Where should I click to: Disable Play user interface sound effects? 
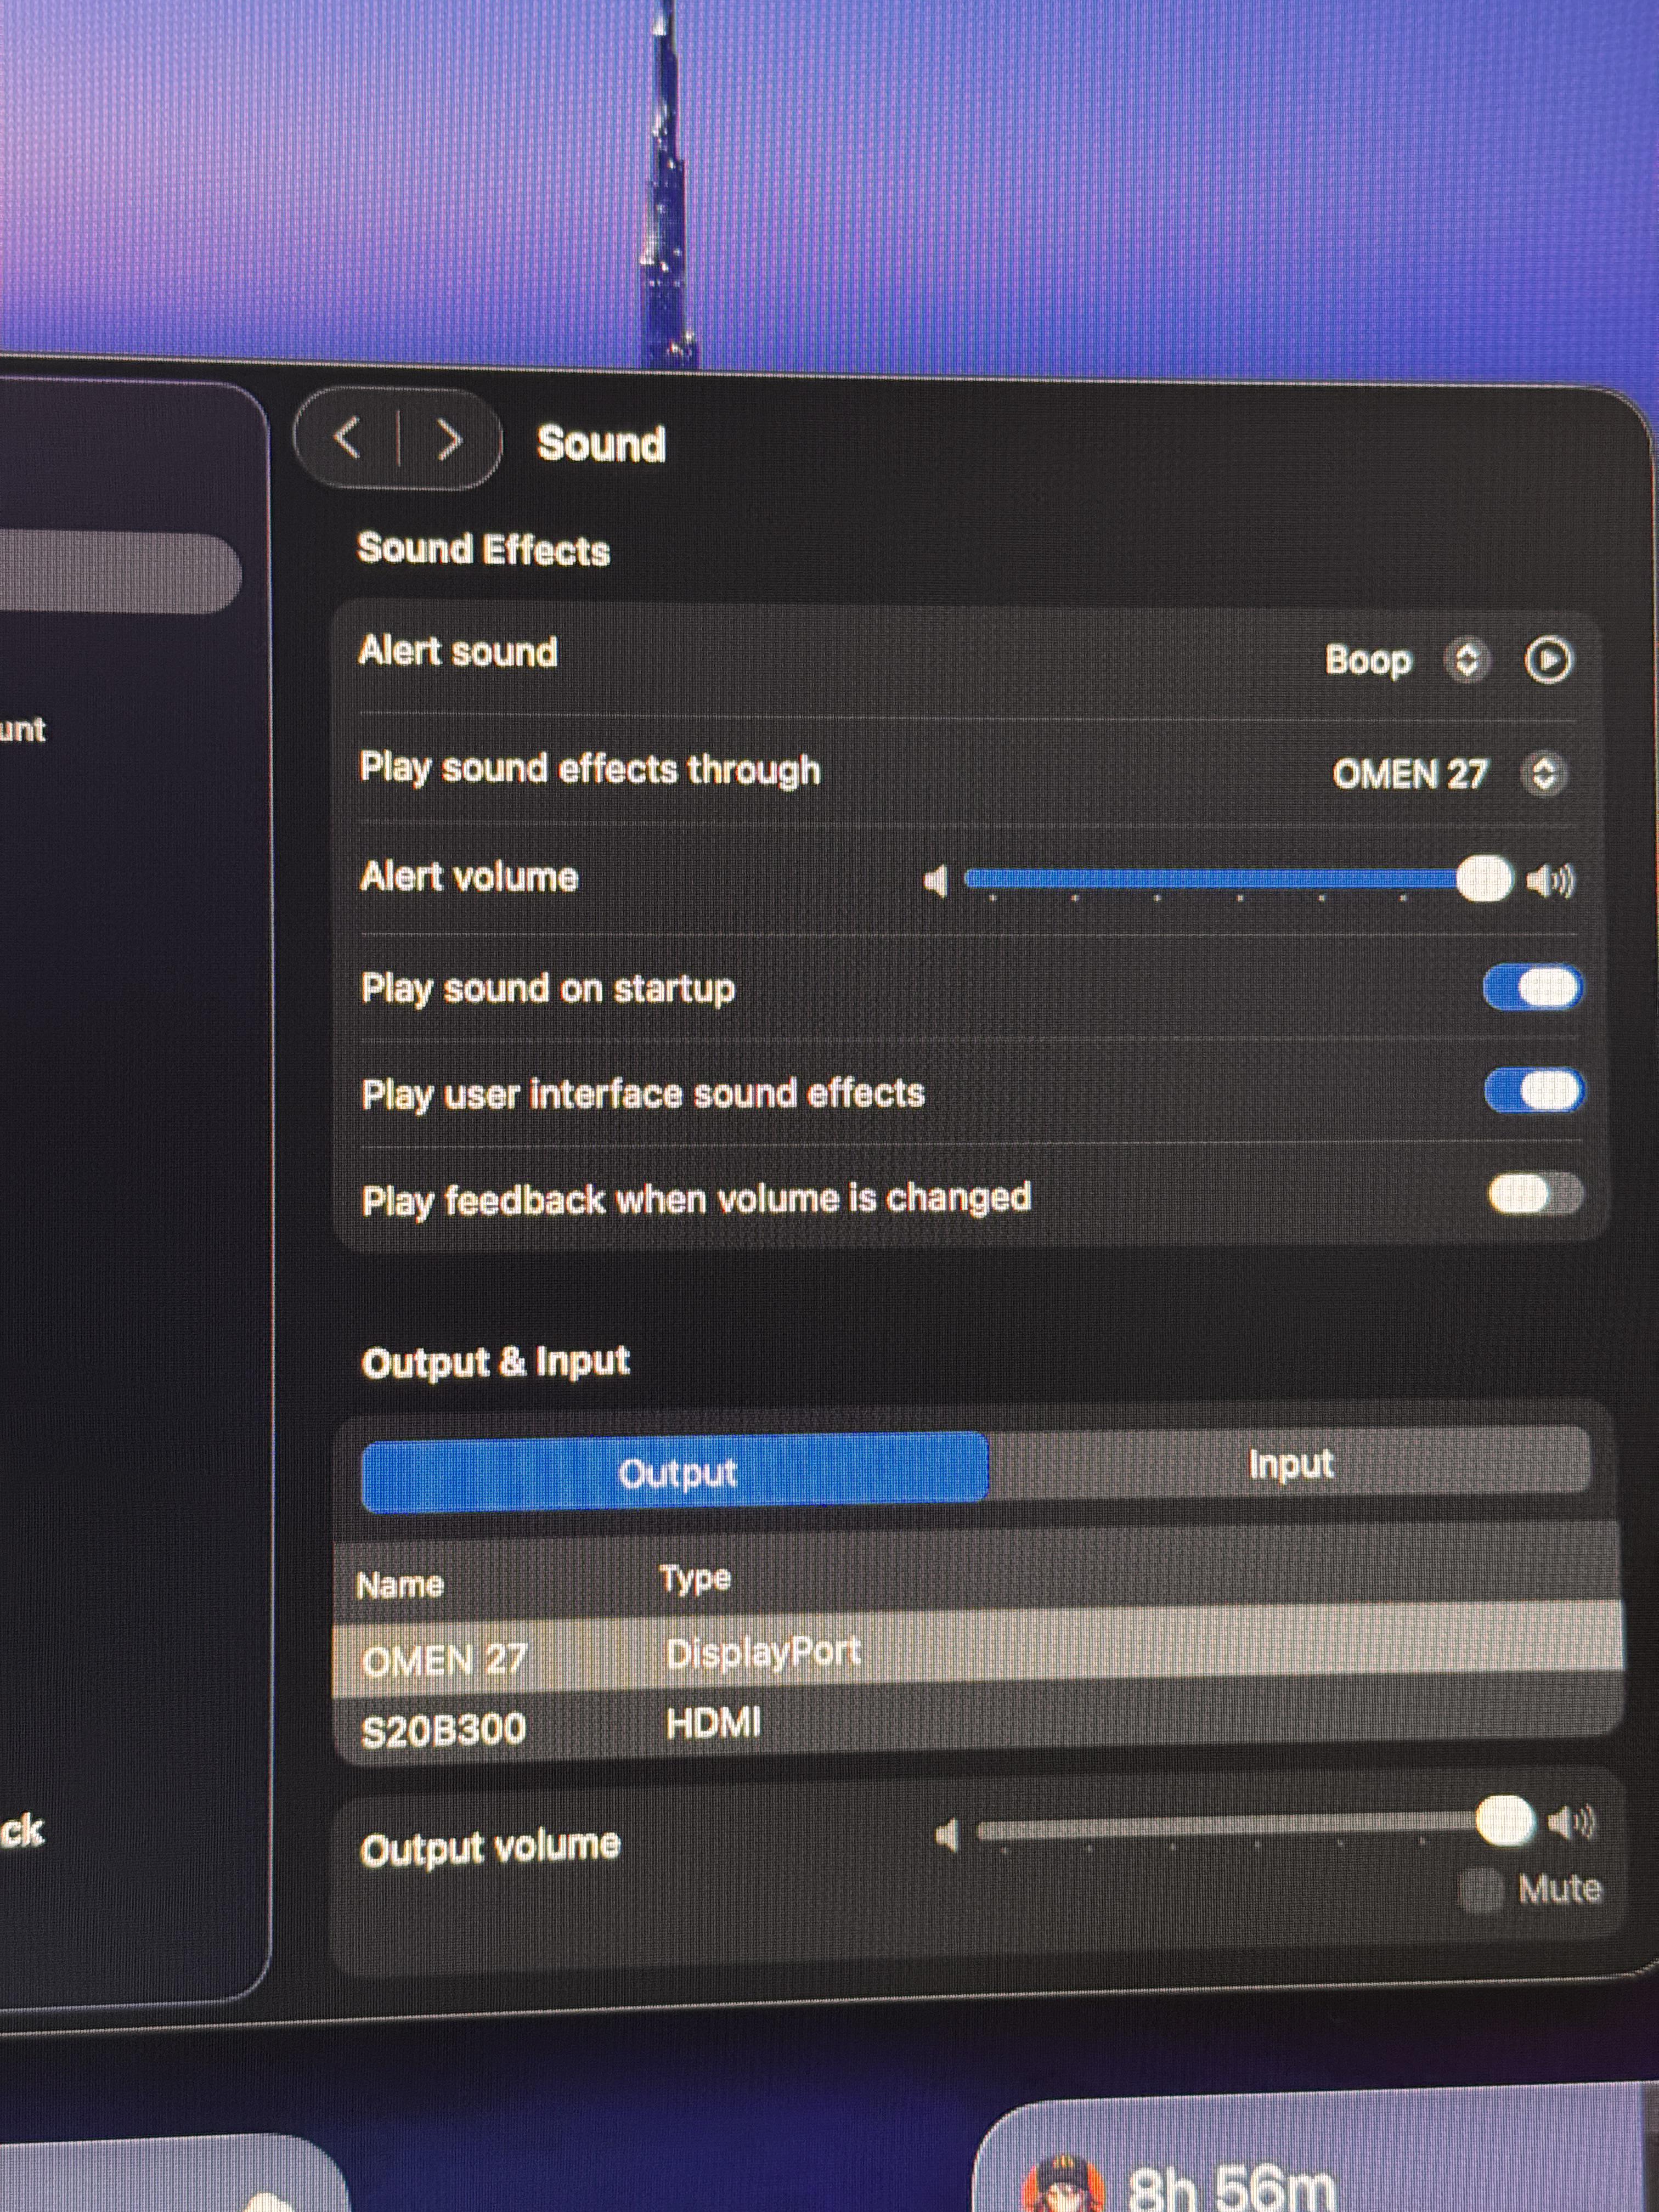click(x=1535, y=1090)
